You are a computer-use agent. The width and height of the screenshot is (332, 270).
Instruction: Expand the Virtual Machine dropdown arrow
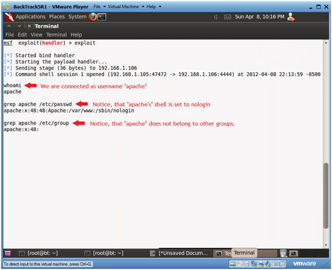click(x=143, y=7)
